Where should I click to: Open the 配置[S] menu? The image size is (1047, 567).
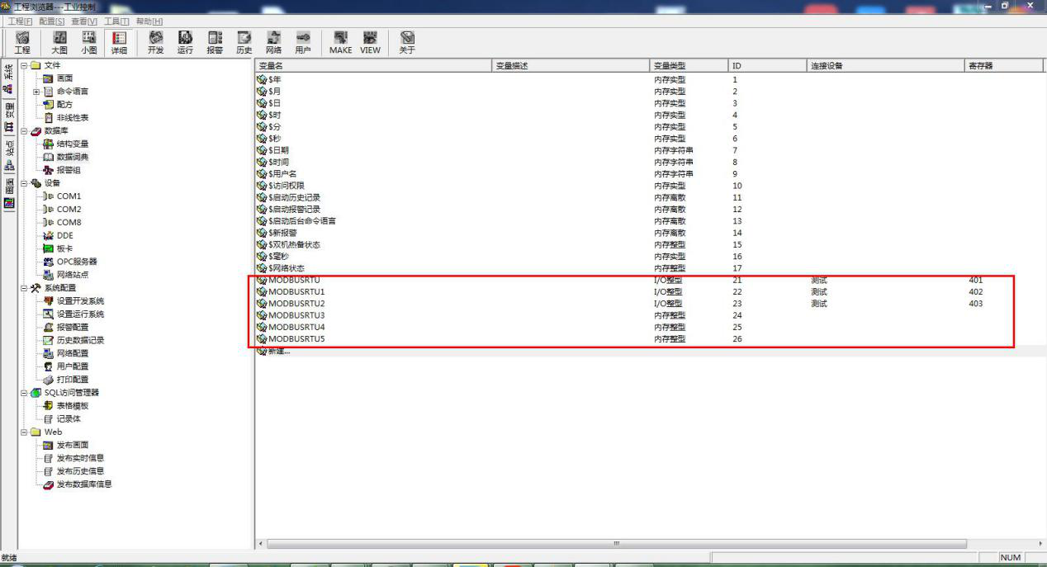pos(51,21)
